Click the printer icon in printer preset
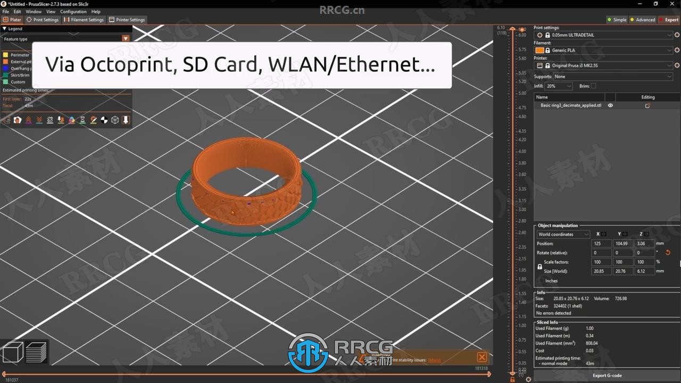 pyautogui.click(x=540, y=65)
